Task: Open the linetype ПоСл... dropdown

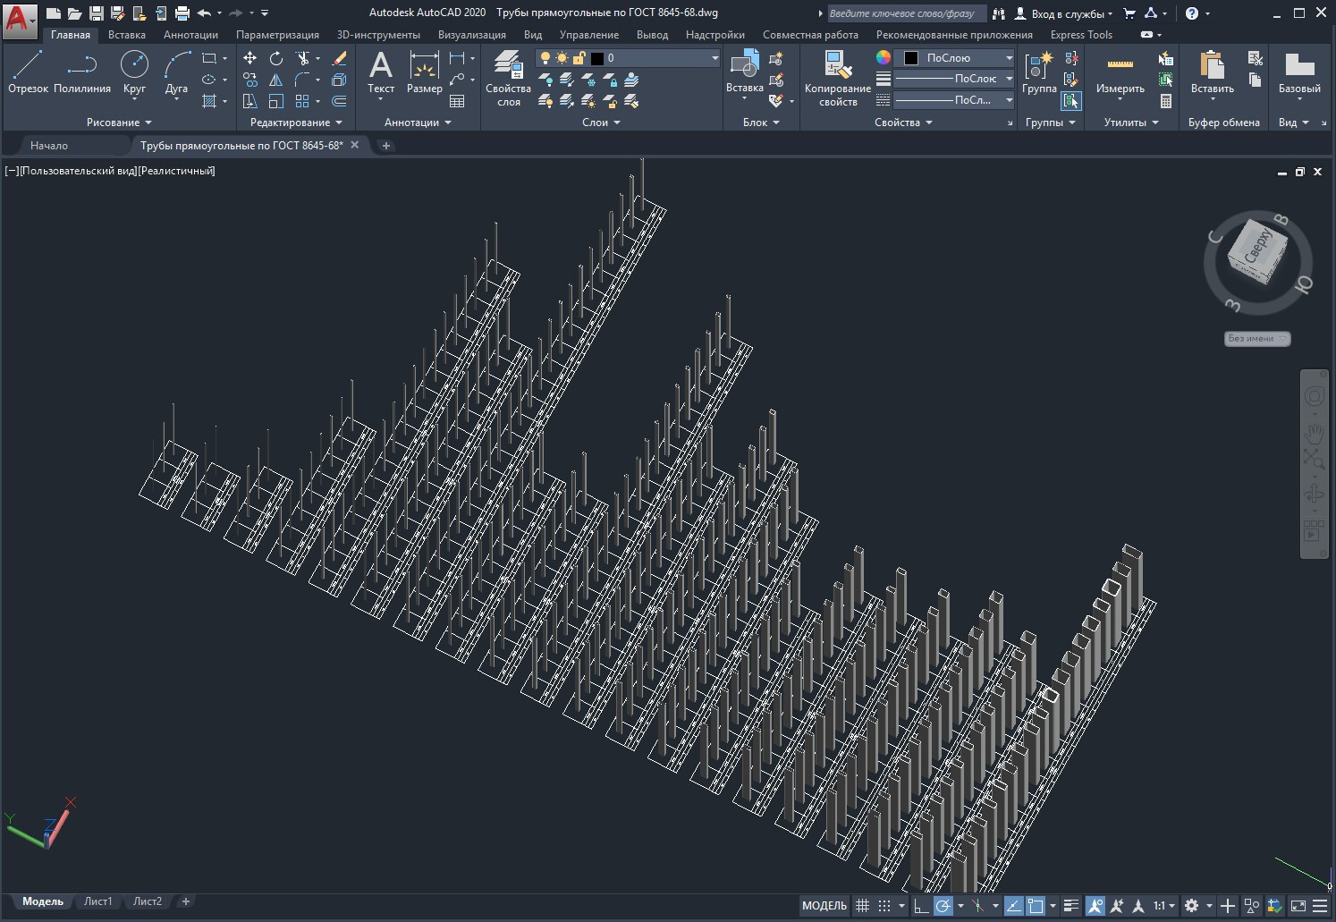Action: 956,100
